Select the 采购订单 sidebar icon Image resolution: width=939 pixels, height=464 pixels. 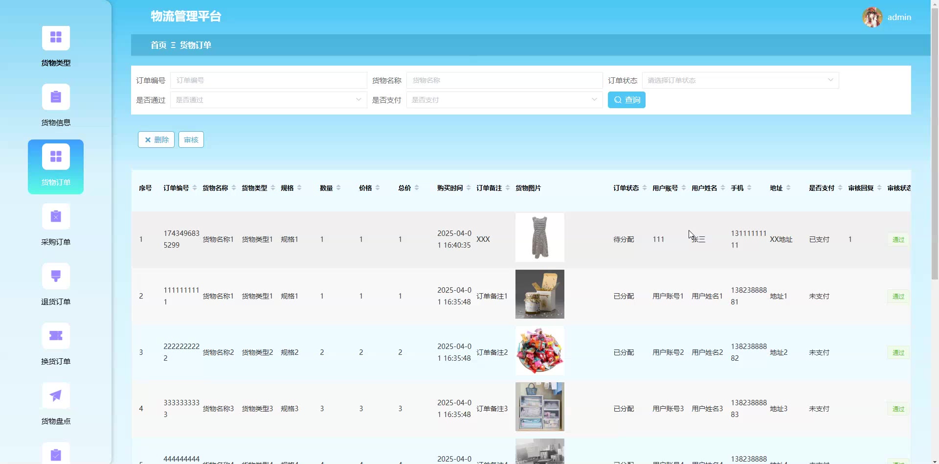[x=56, y=216]
